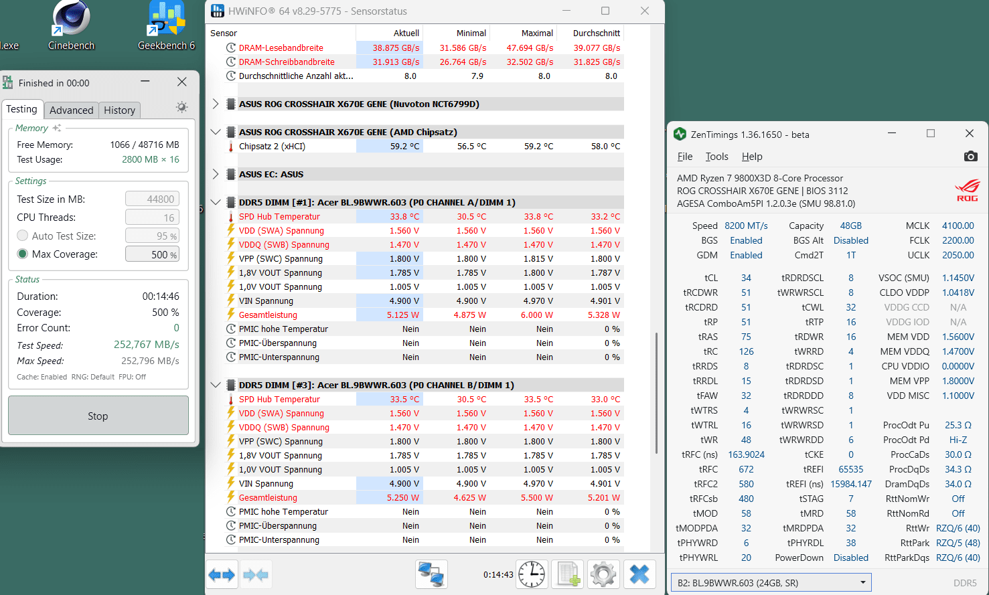Click the Test Size in MB field

point(152,199)
